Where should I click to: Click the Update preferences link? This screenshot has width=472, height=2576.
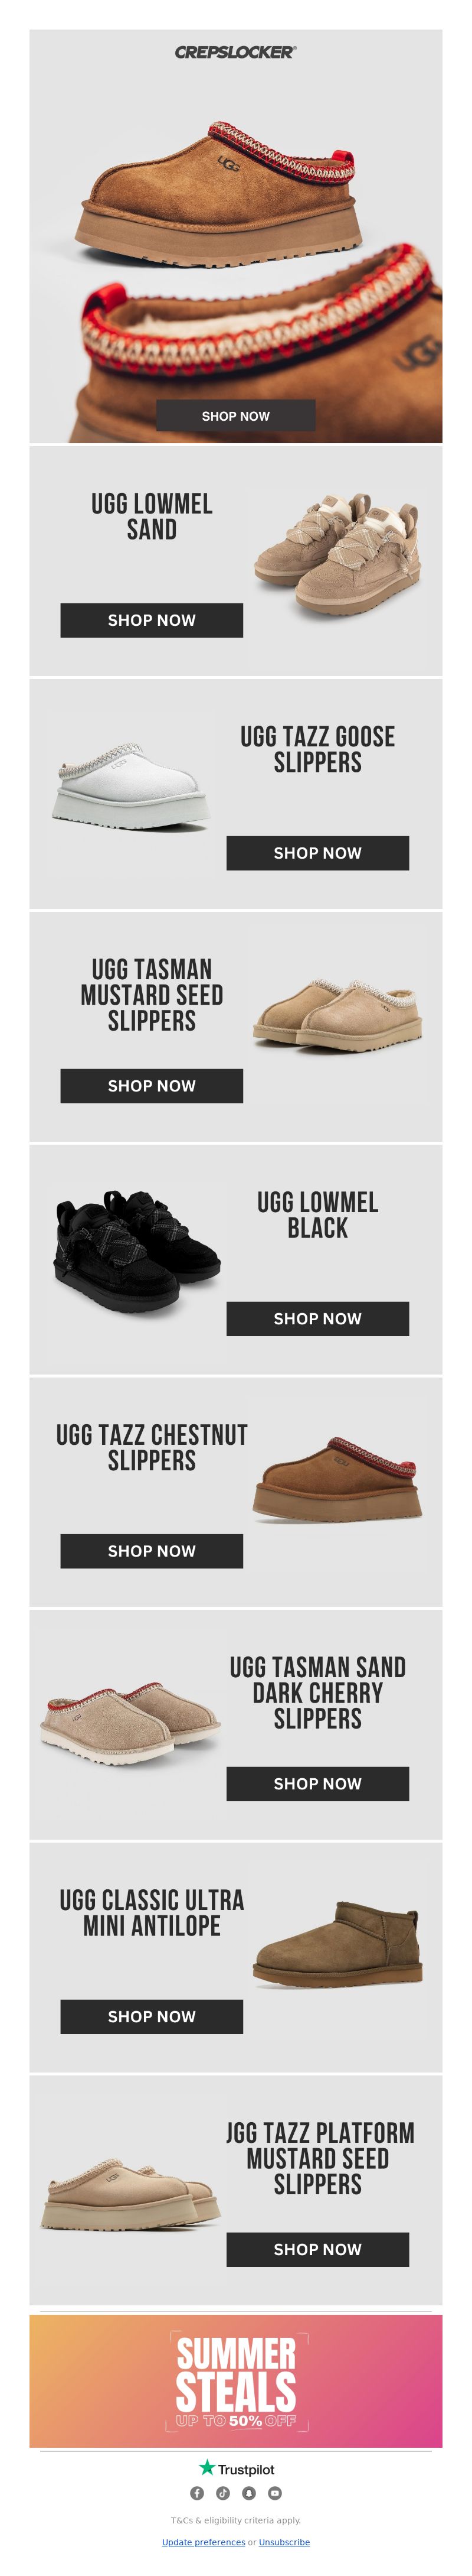204,2542
